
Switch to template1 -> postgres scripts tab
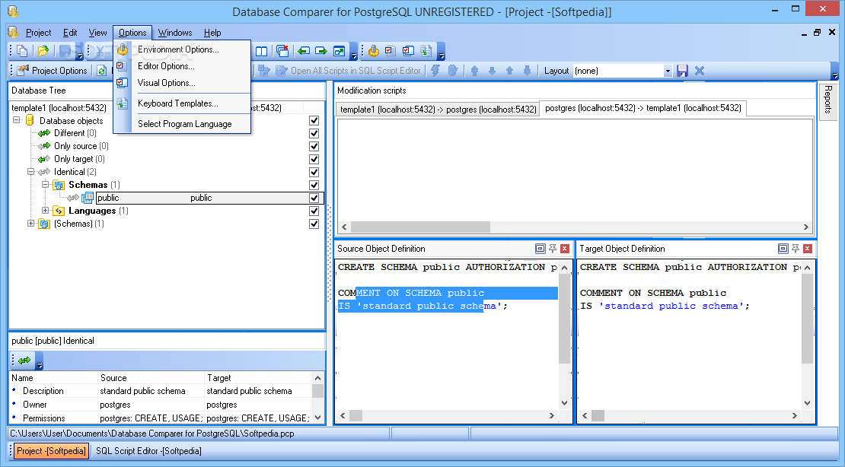[438, 110]
